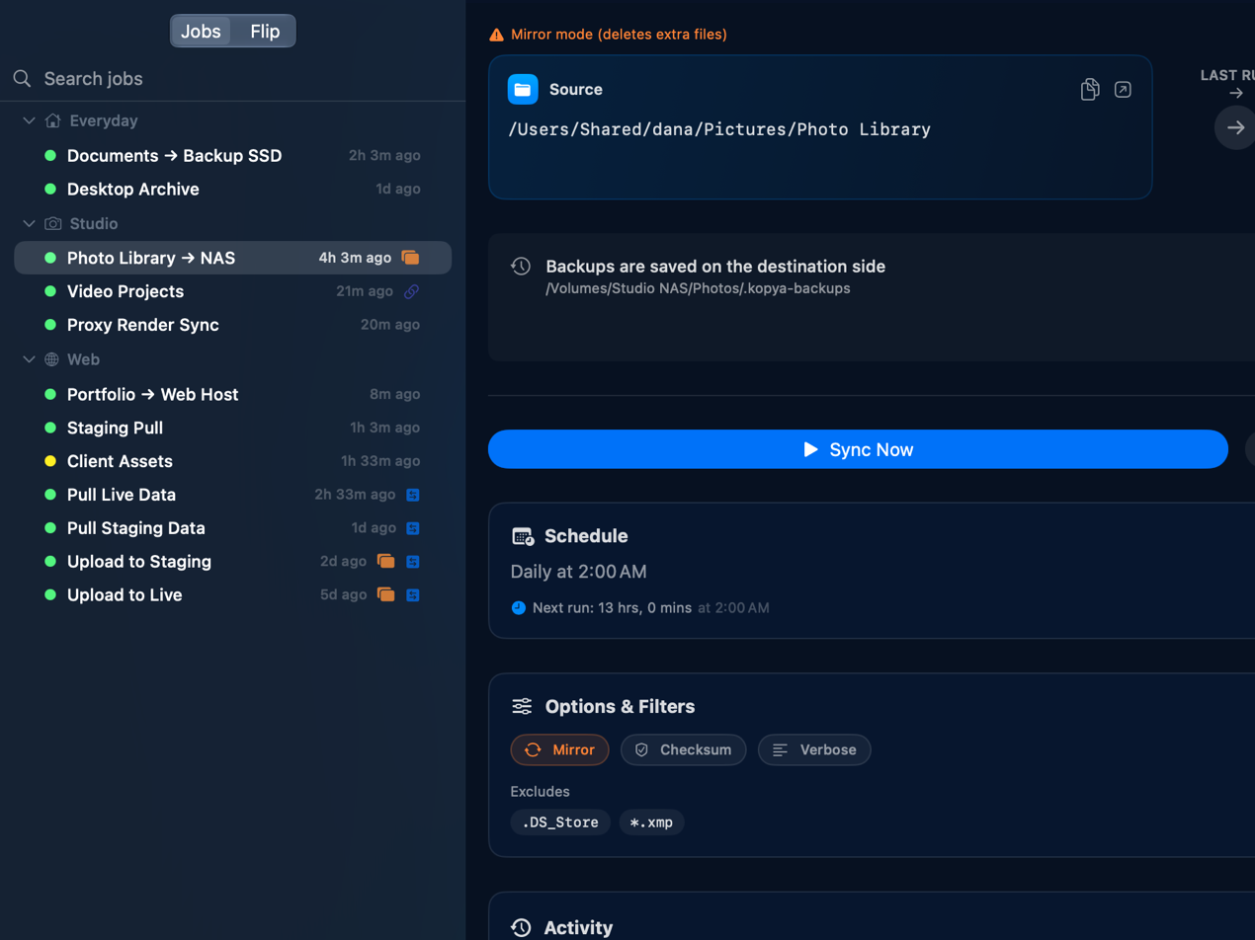Select the Portfolio → Web Host job
The height and width of the screenshot is (940, 1255).
tap(233, 395)
